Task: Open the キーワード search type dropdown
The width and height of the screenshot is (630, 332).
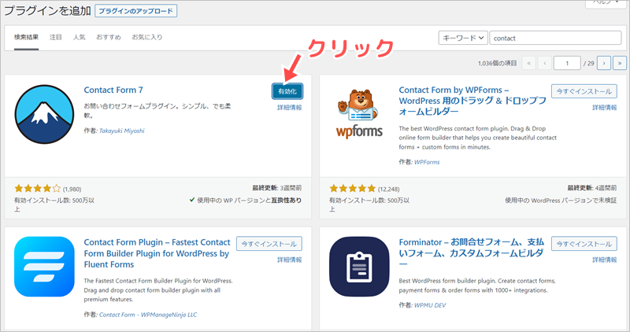Action: (x=461, y=37)
